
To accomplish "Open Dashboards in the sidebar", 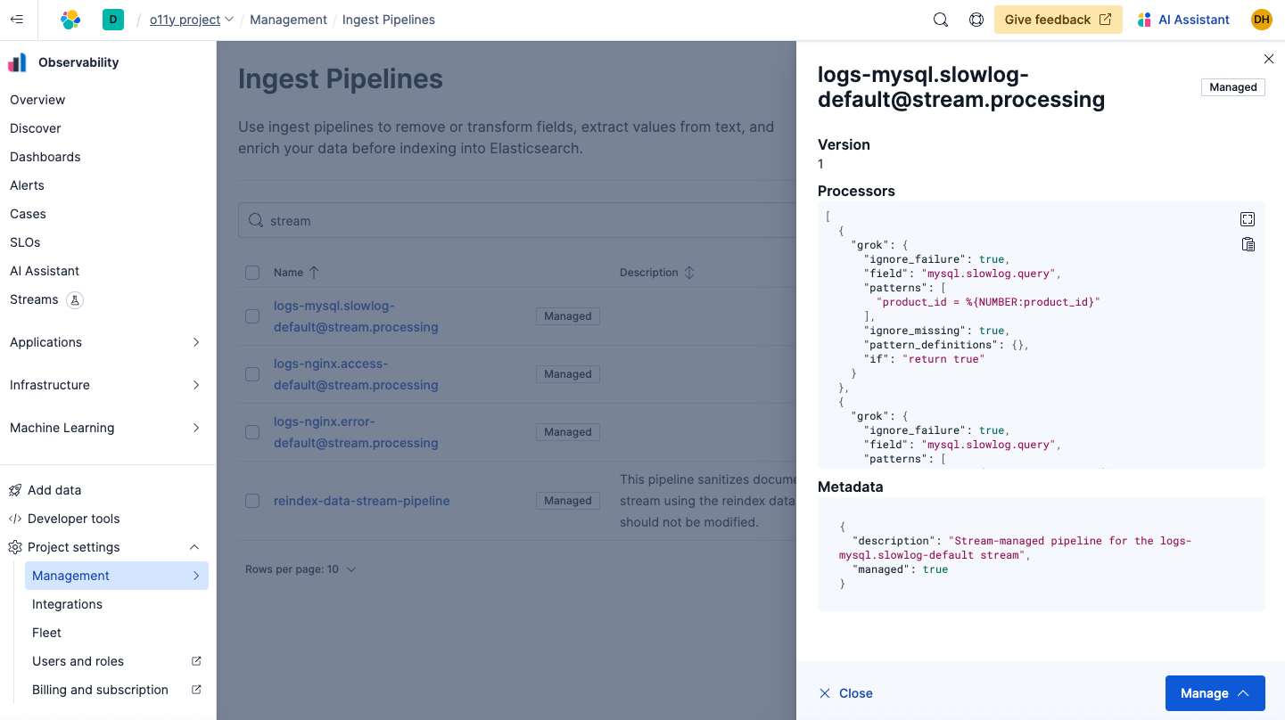I will pyautogui.click(x=45, y=157).
